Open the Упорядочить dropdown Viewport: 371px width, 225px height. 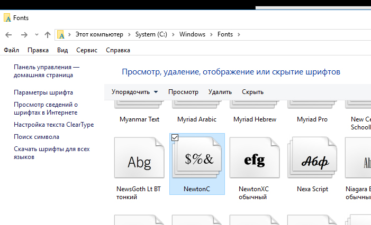[x=134, y=92]
